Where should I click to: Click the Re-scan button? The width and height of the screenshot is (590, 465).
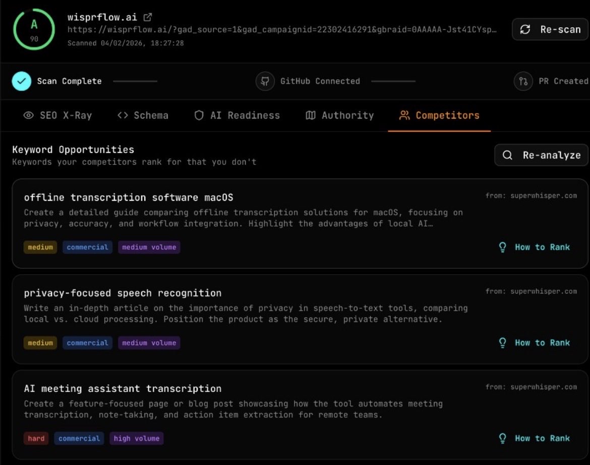(x=551, y=29)
